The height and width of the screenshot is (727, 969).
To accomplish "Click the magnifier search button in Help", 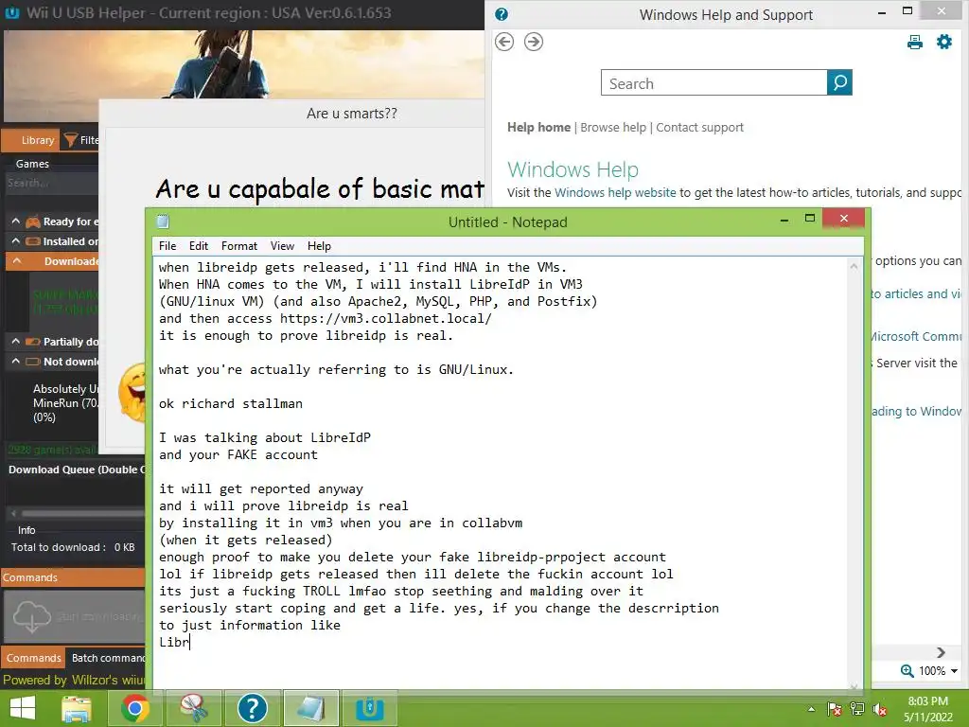I will pos(839,82).
